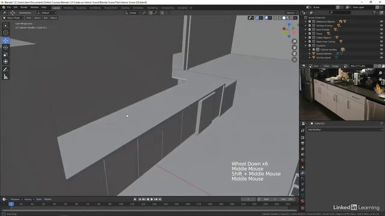
Task: Open the timeline Keying dropdown
Action: [29, 199]
